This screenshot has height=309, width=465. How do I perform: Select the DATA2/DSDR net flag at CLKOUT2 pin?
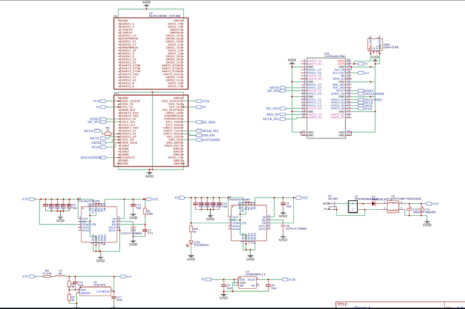(103, 158)
